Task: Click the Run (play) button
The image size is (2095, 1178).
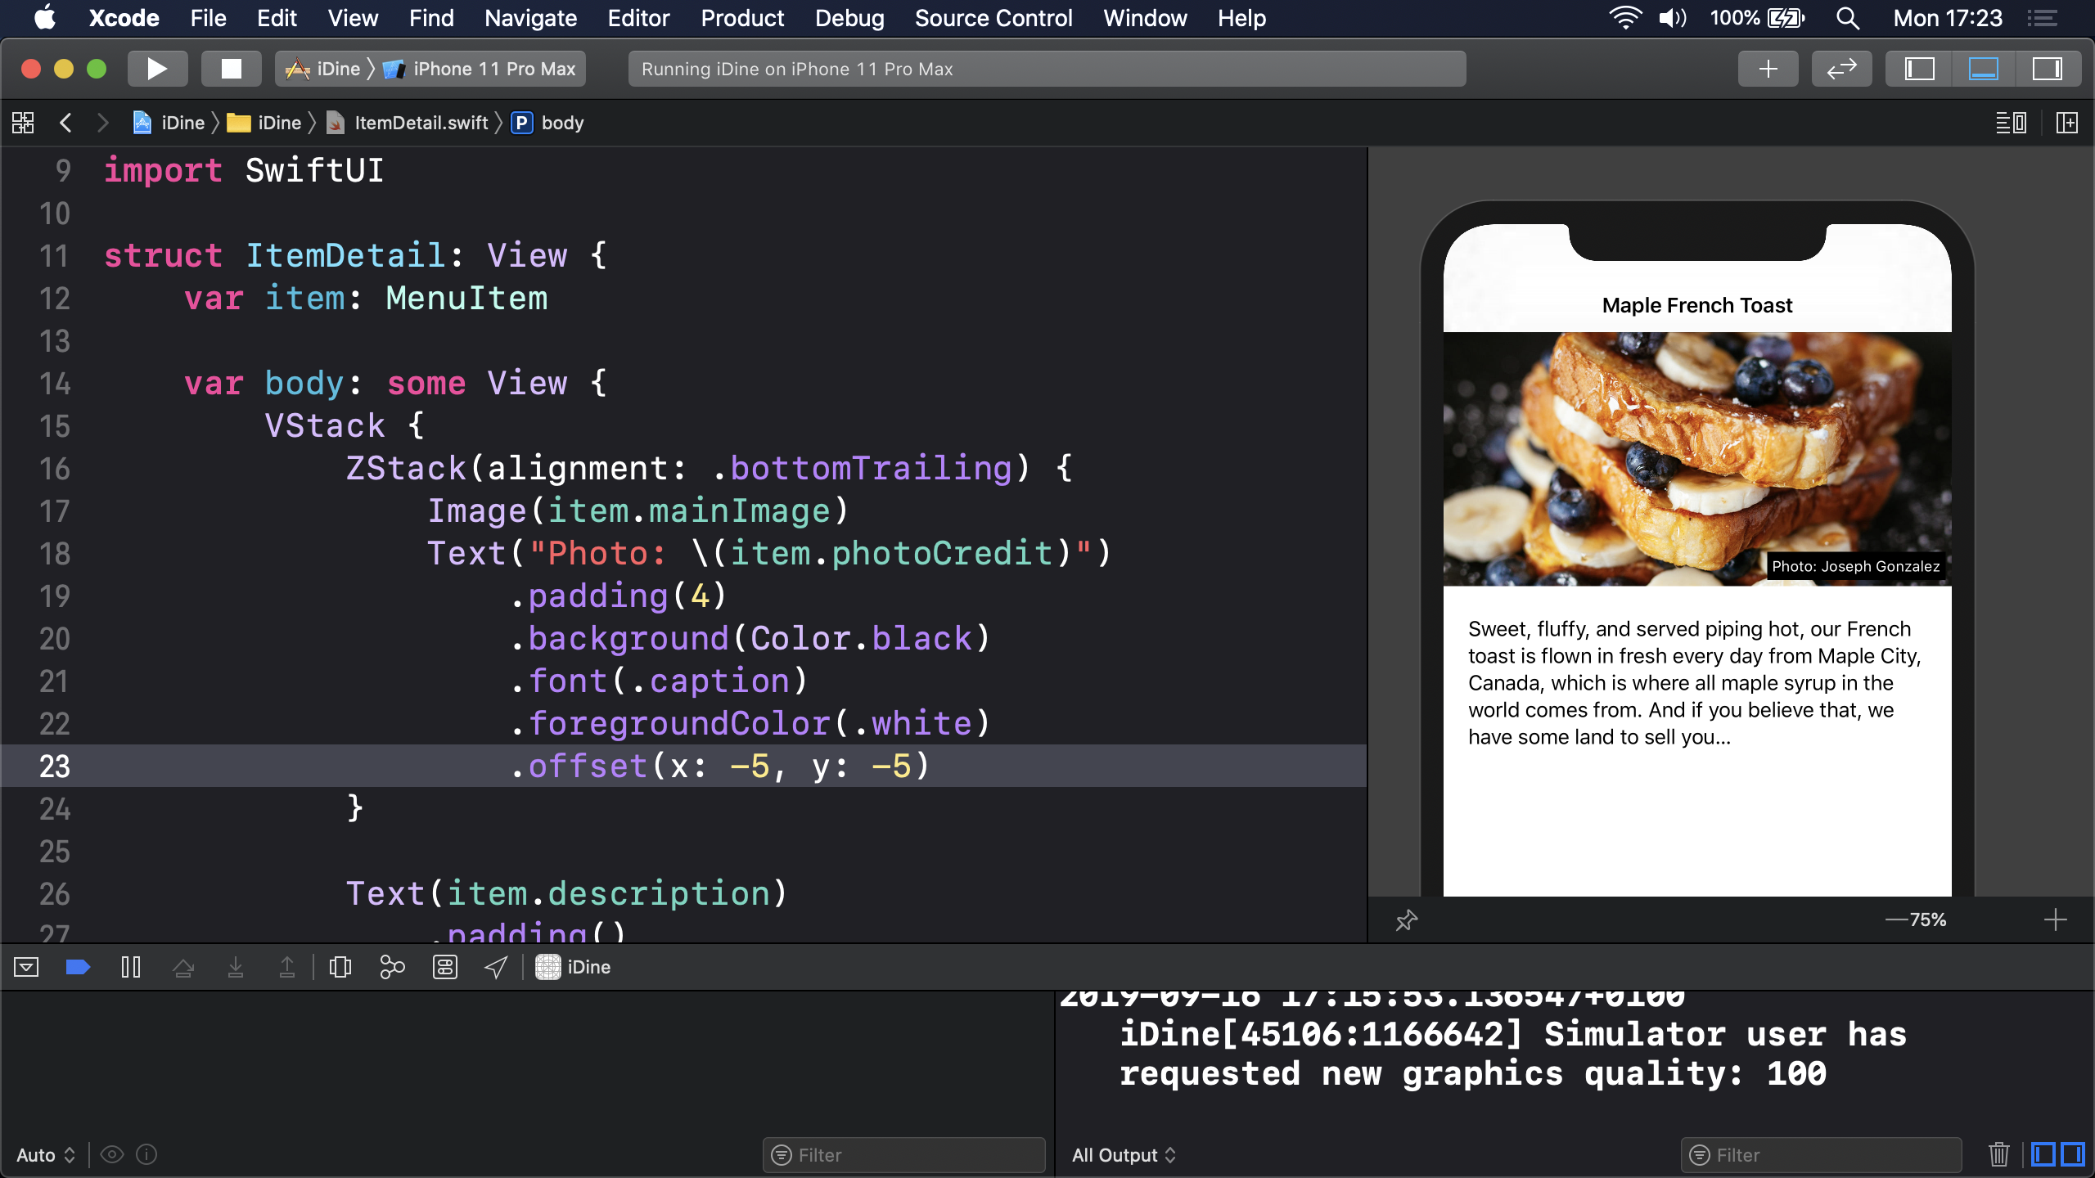Action: (157, 69)
